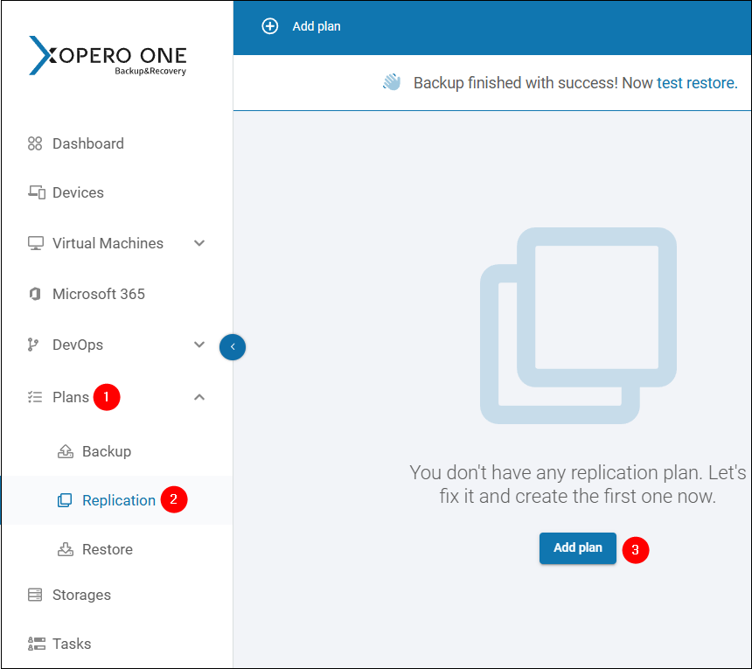The image size is (752, 669).
Task: Expand the Virtual Machines submenu
Action: coord(199,243)
